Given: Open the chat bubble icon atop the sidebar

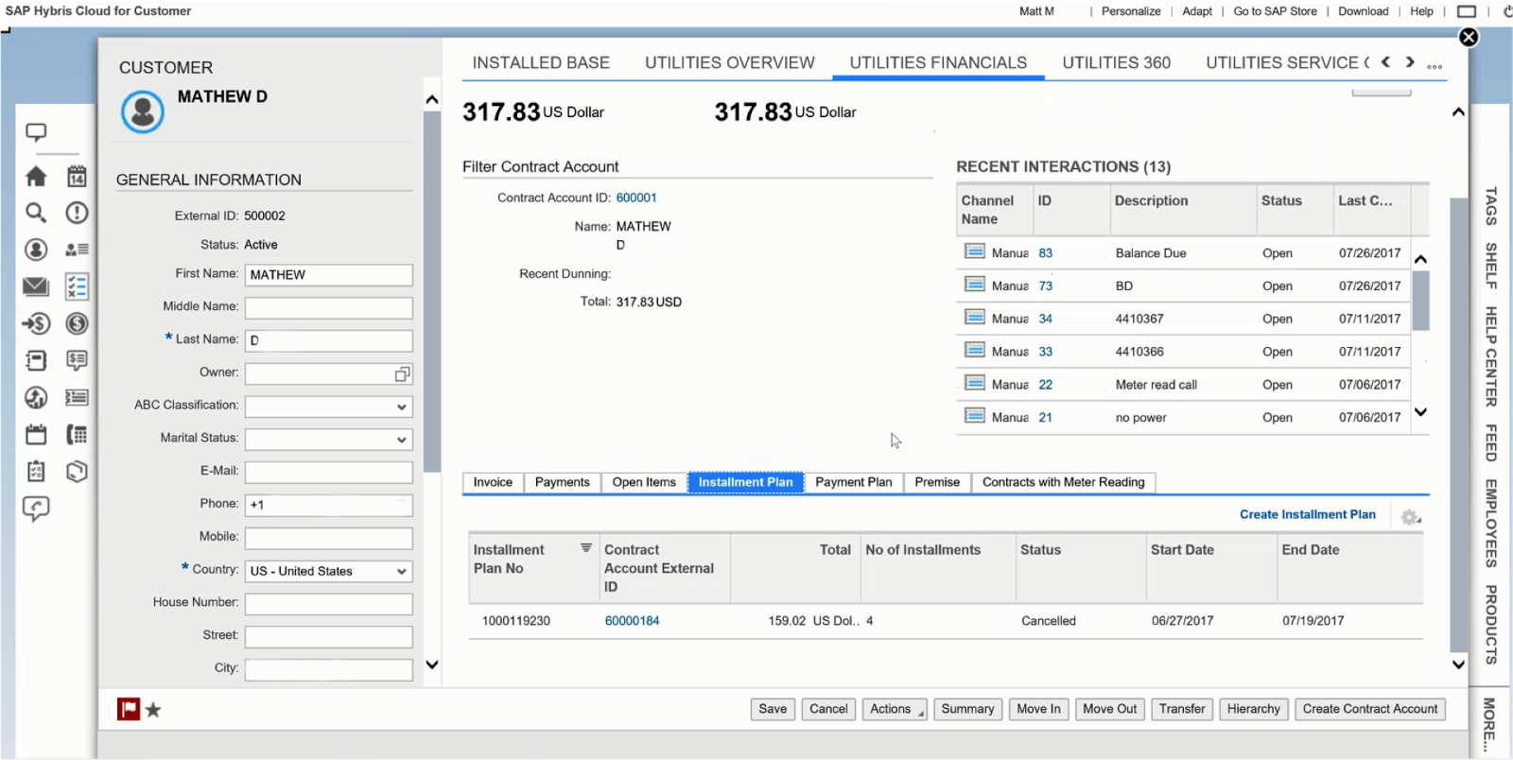Looking at the screenshot, I should click(x=36, y=132).
